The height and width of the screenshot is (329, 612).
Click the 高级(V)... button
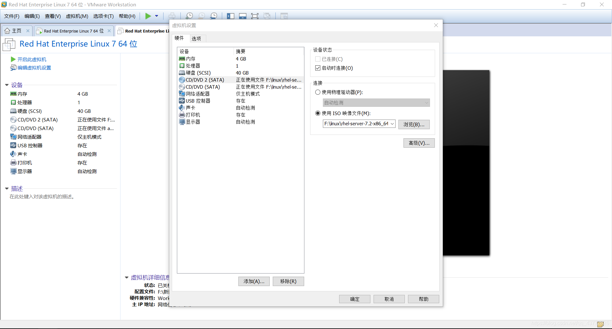(x=419, y=143)
